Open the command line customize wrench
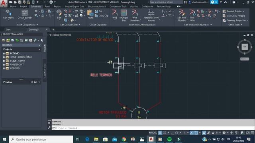 tap(49, 128)
